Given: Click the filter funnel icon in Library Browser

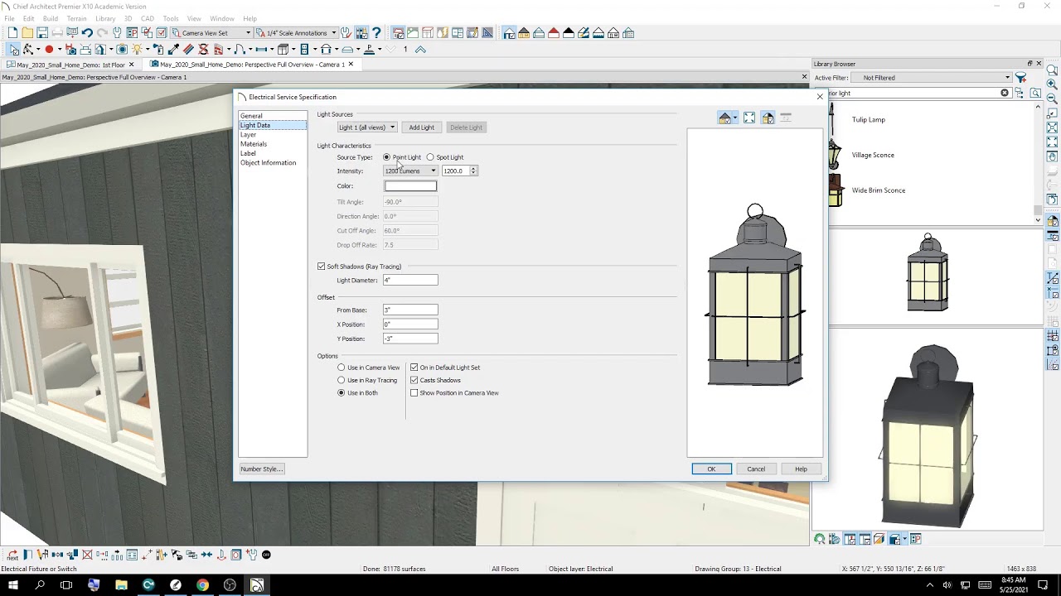Looking at the screenshot, I should (x=1022, y=78).
